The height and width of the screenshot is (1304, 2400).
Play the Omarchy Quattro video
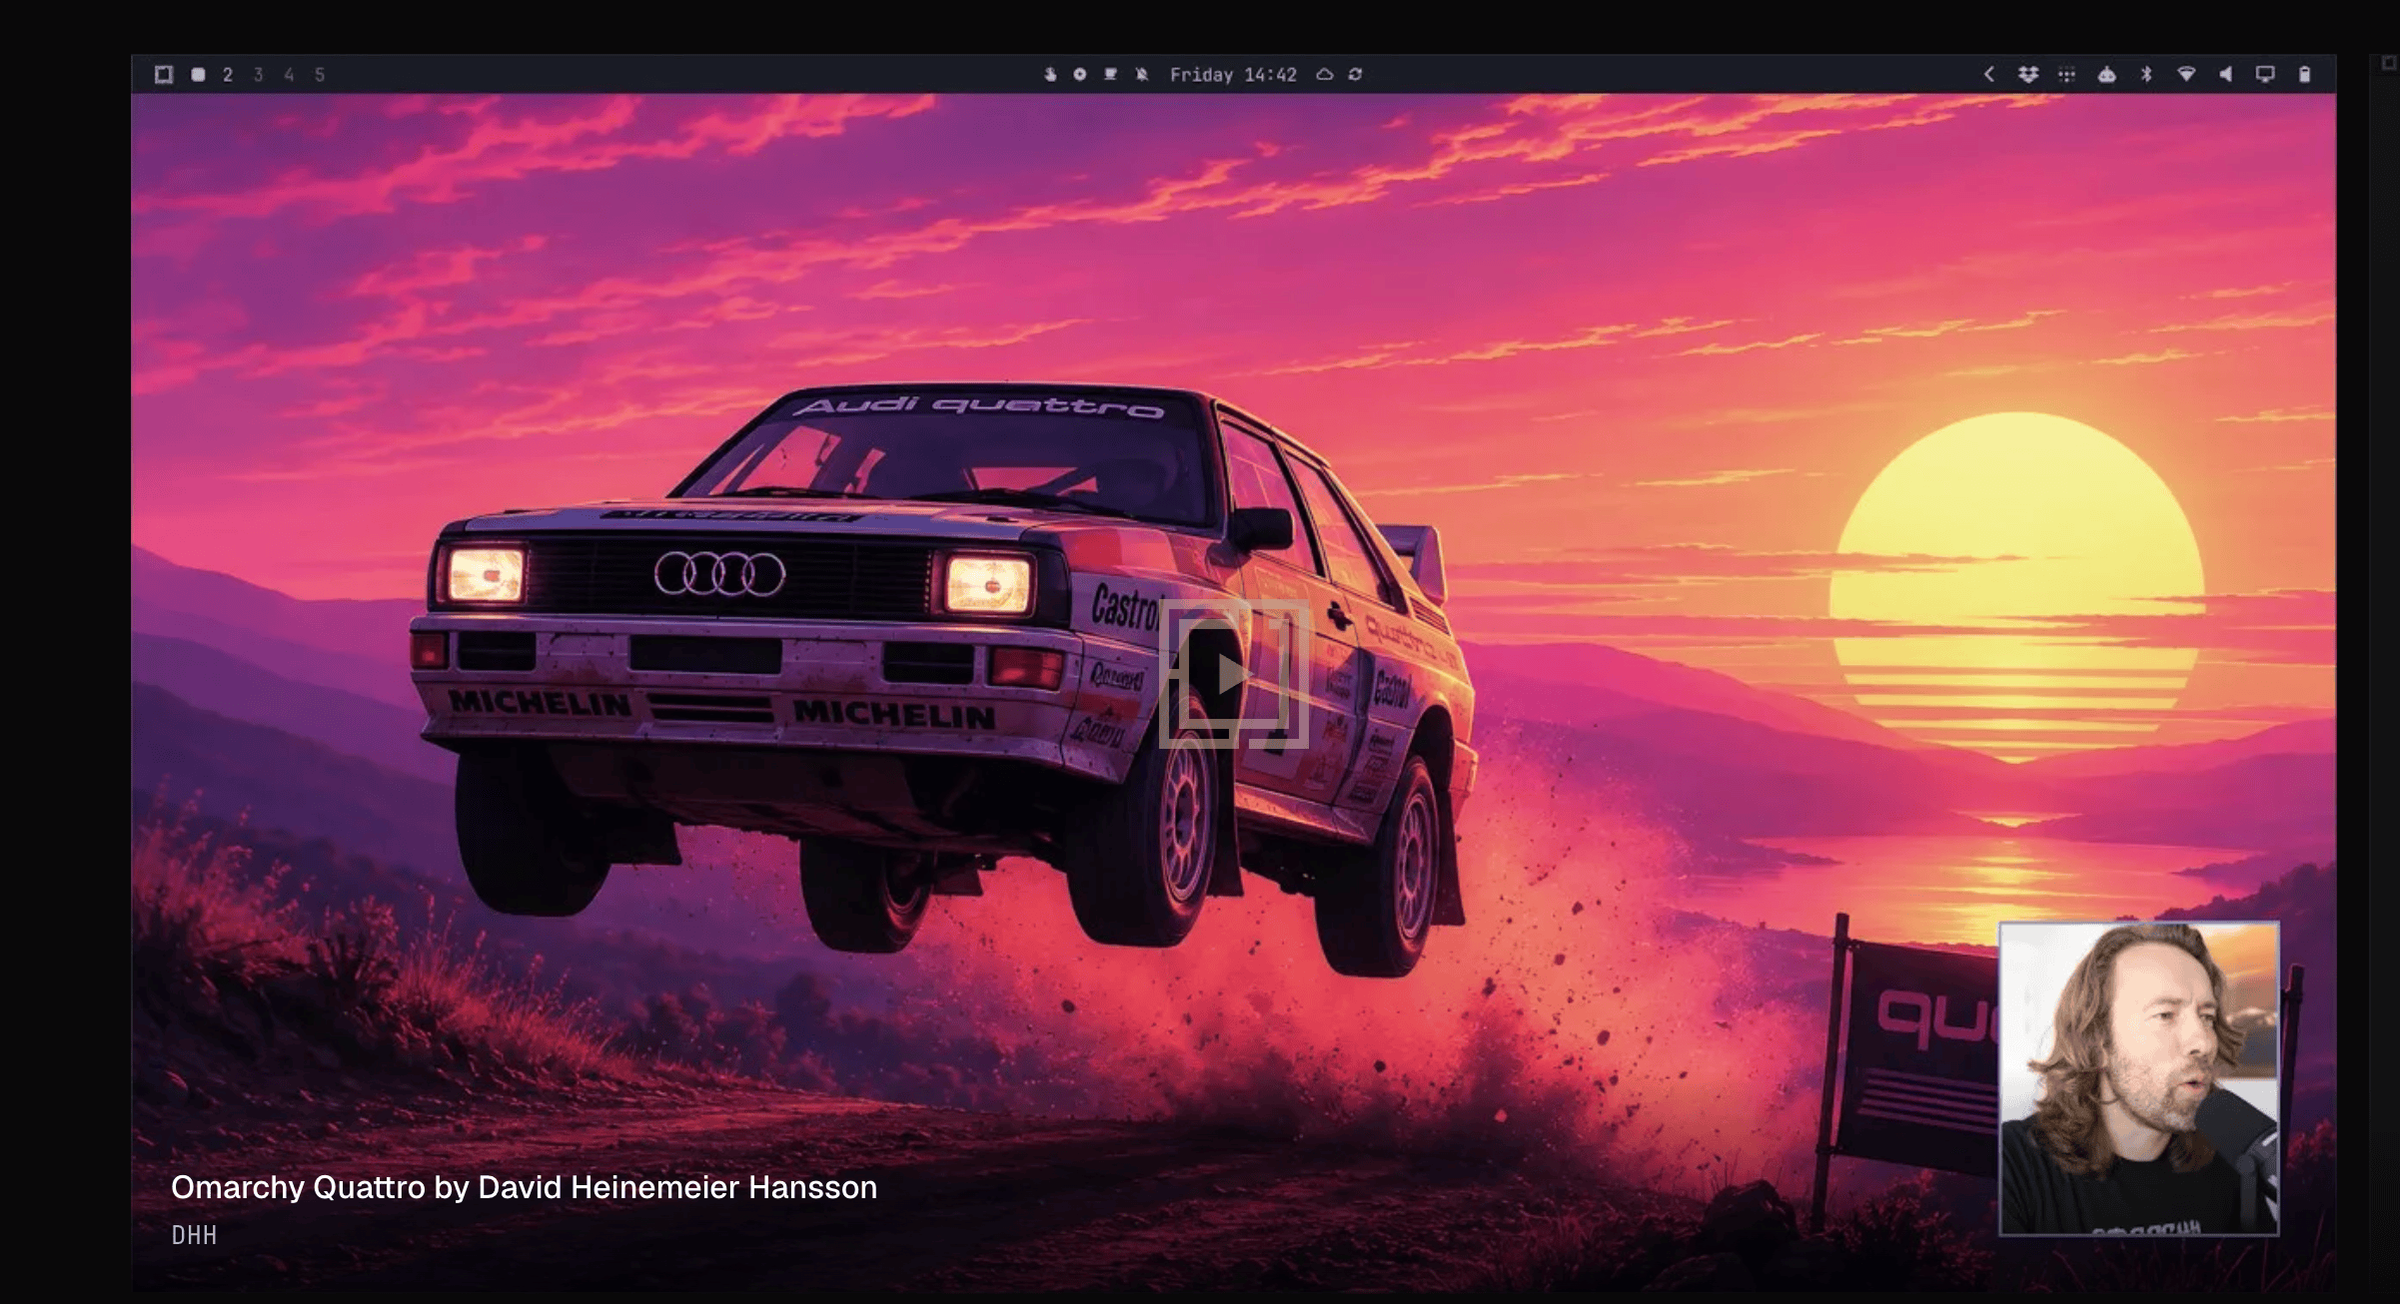pos(1233,674)
